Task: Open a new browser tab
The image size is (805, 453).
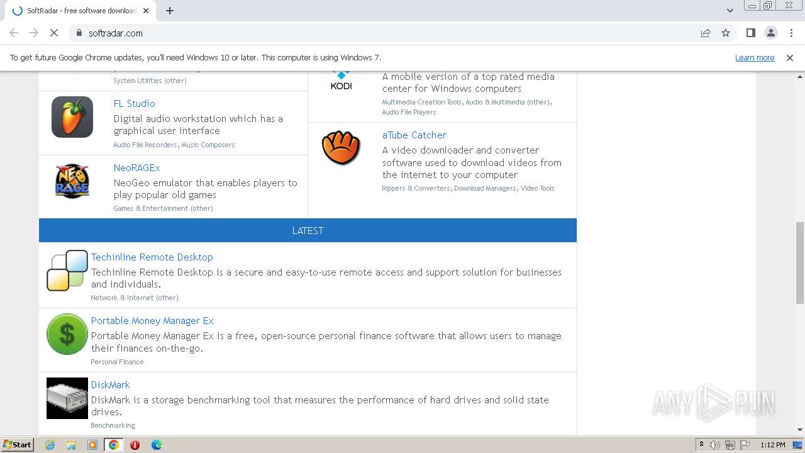Action: click(170, 11)
